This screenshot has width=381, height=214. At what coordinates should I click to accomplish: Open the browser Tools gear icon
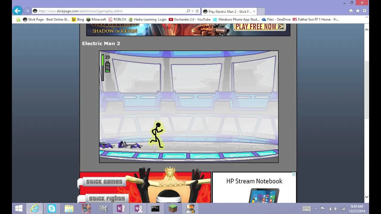pyautogui.click(x=365, y=11)
